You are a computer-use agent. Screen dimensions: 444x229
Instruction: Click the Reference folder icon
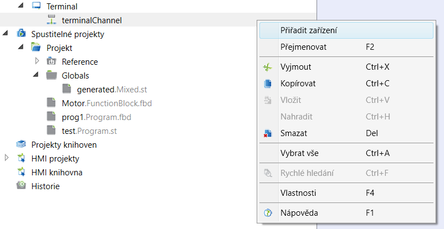click(x=52, y=61)
